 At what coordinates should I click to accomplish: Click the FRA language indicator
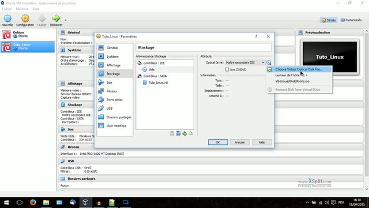pos(341,203)
